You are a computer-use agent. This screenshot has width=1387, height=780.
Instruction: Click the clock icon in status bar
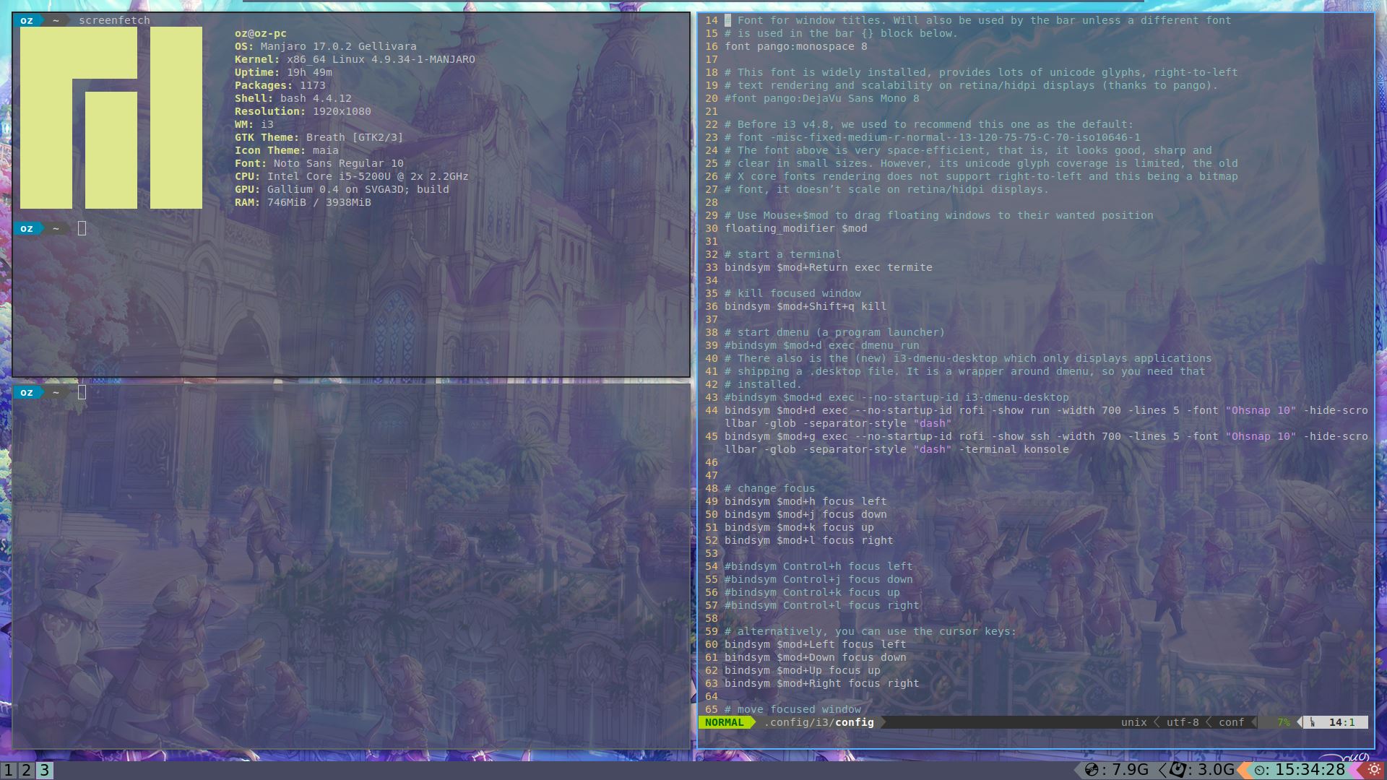[1259, 771]
